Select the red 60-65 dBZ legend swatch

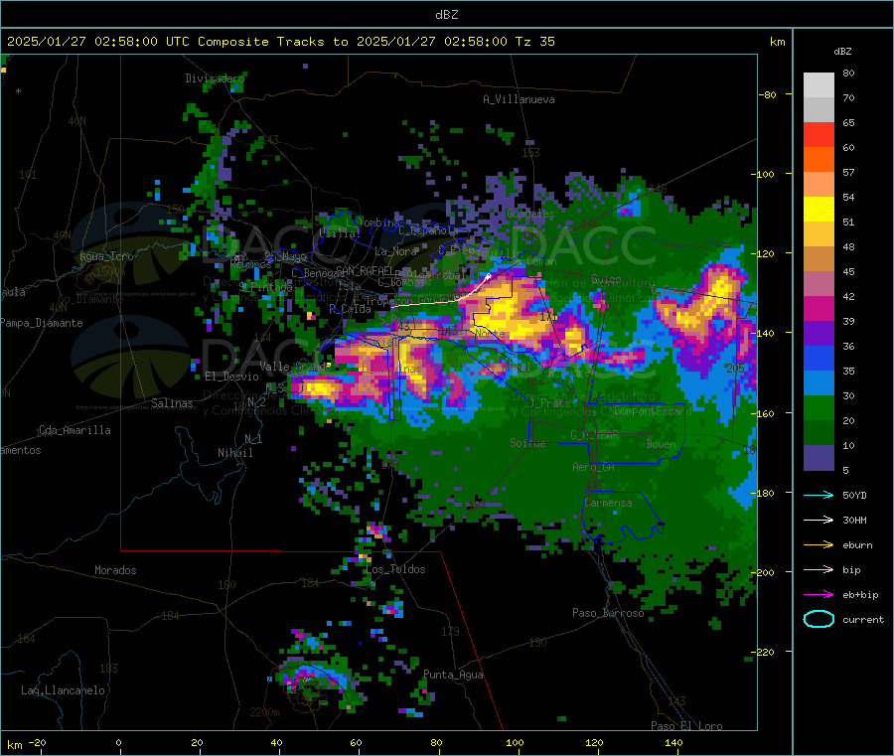click(x=819, y=134)
